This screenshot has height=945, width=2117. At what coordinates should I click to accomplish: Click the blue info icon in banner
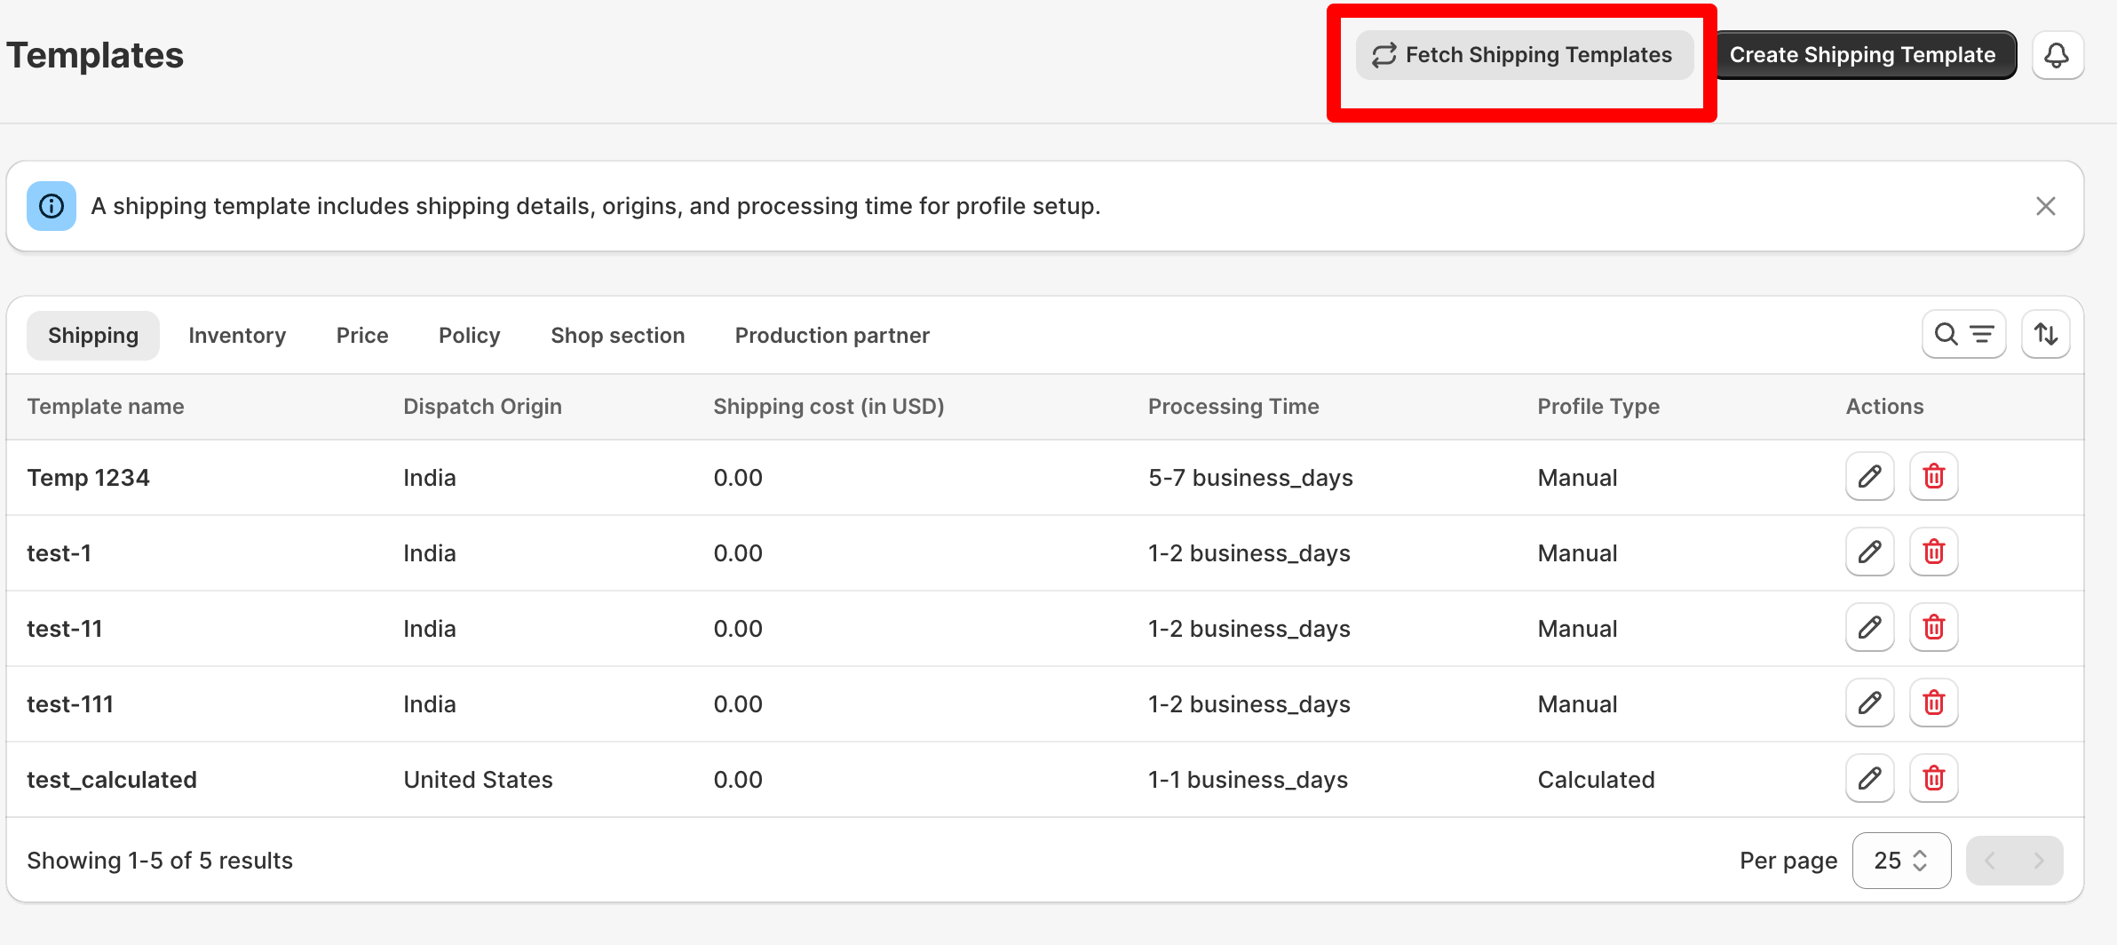(x=52, y=206)
